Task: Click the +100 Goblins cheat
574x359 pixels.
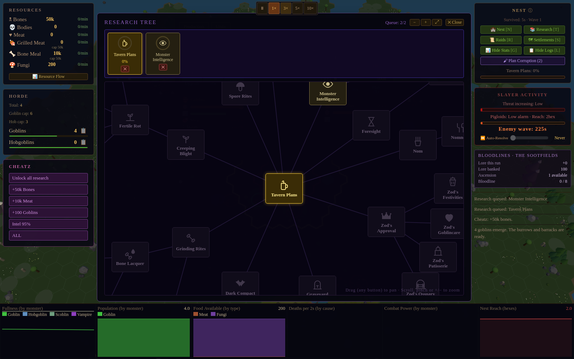Action: pos(48,213)
